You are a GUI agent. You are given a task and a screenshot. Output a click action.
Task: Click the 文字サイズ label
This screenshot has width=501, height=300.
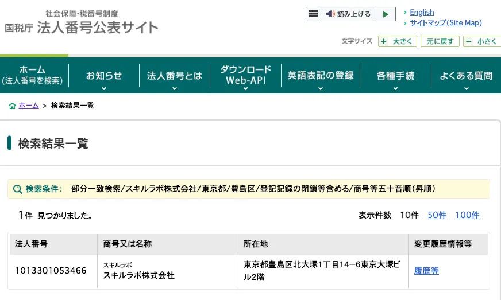pyautogui.click(x=357, y=41)
